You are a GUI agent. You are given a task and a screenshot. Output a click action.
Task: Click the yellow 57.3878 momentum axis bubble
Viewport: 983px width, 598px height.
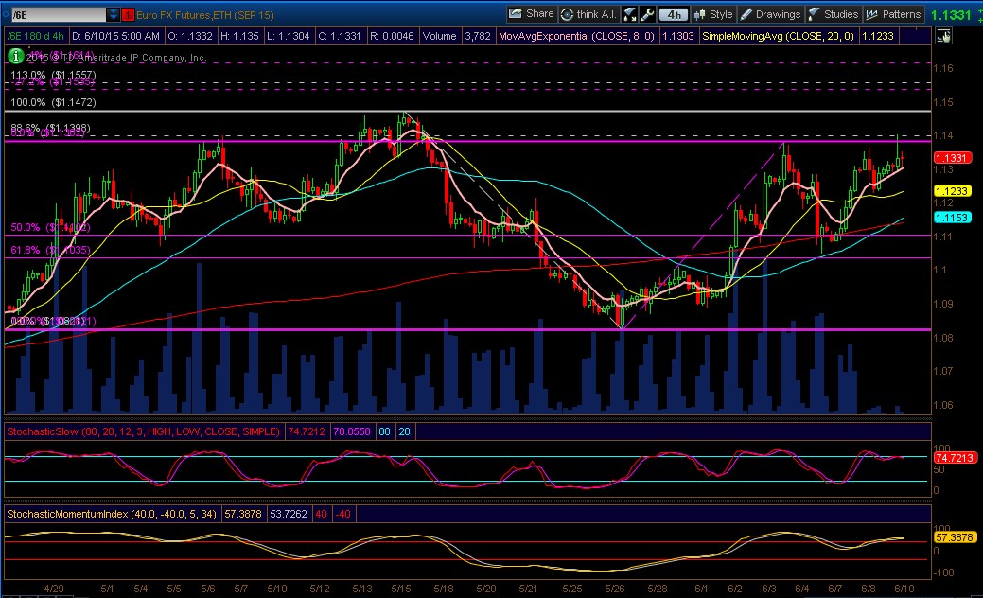coord(955,537)
